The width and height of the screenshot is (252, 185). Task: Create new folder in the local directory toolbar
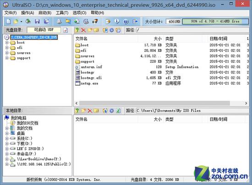point(83,111)
